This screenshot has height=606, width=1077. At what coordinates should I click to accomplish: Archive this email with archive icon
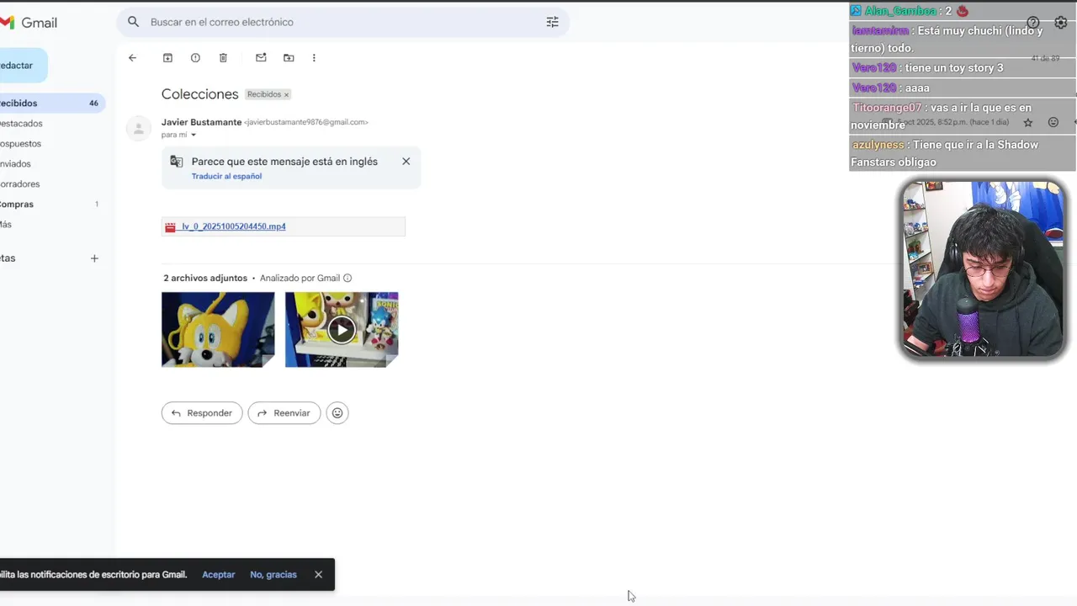tap(167, 58)
